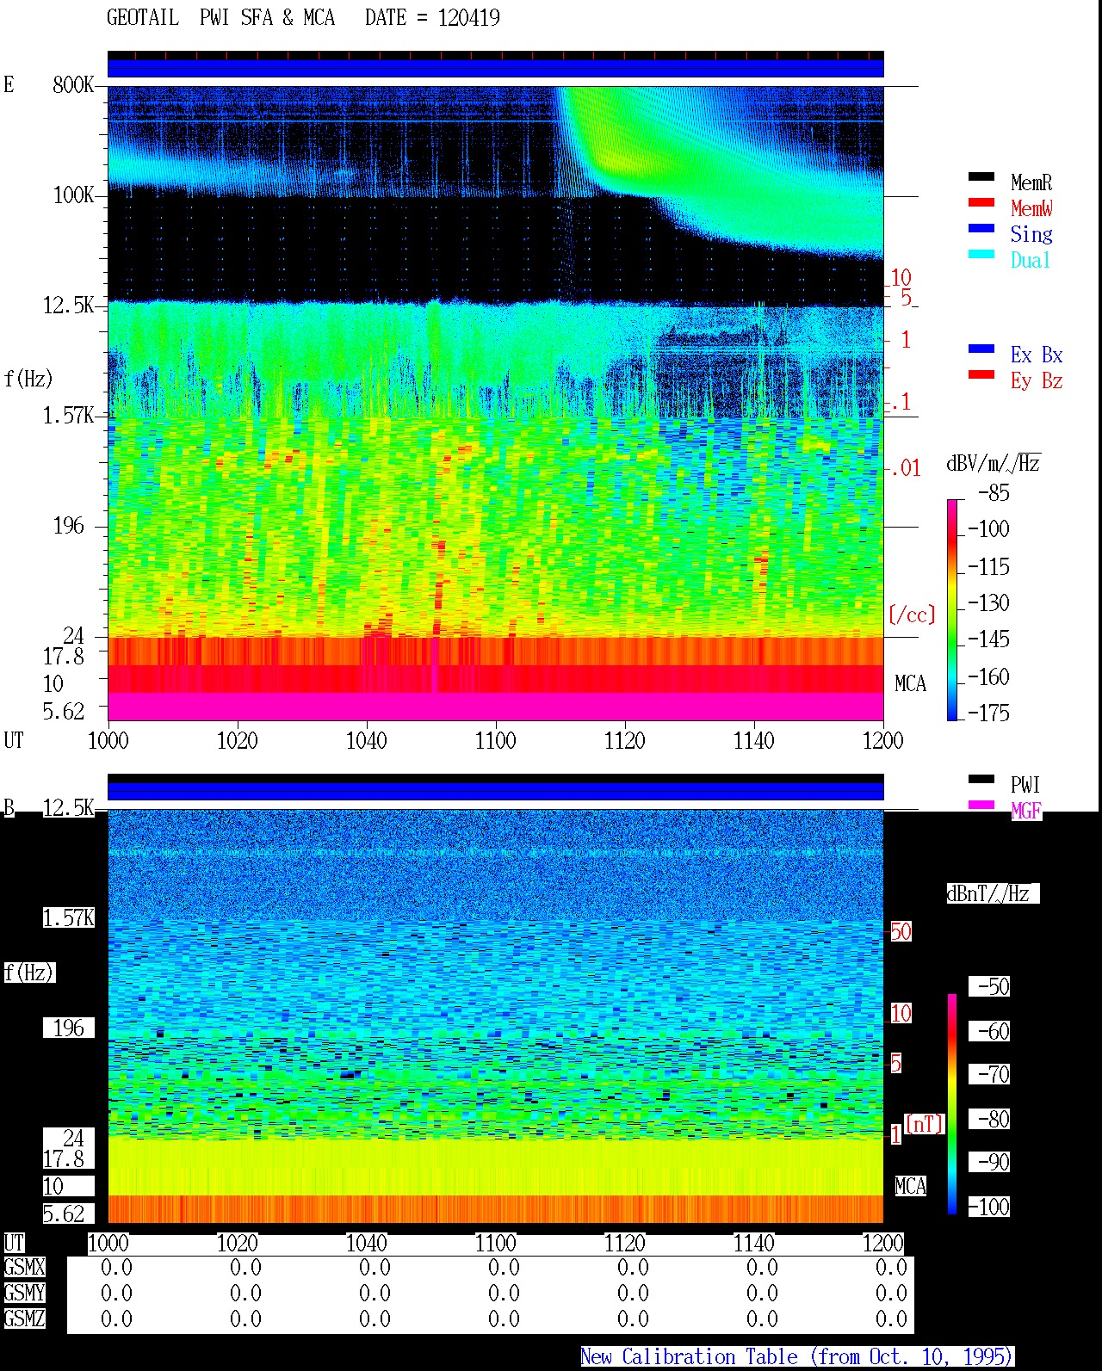The image size is (1102, 1371).
Task: Select the "800K" frequency axis label
Action: 73,85
